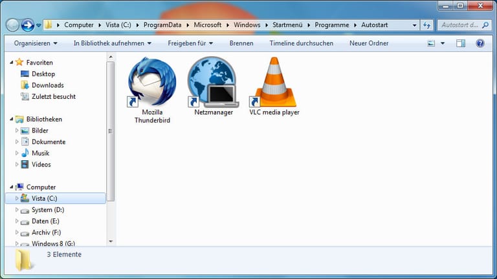Viewport: 497px width, 279px height.
Task: Open the view options dropdown arrow
Action: 443,43
